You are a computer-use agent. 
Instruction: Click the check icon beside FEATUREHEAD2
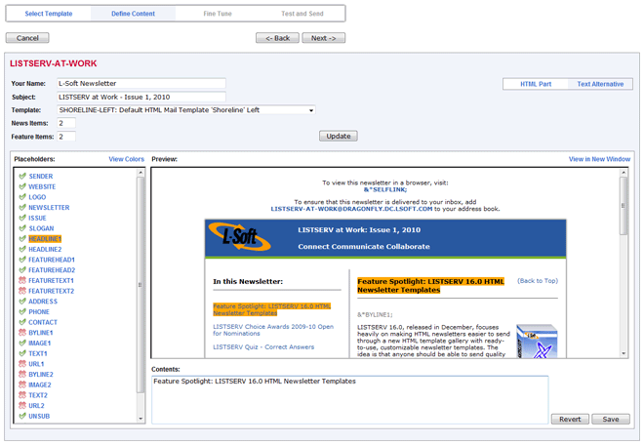pyautogui.click(x=22, y=270)
